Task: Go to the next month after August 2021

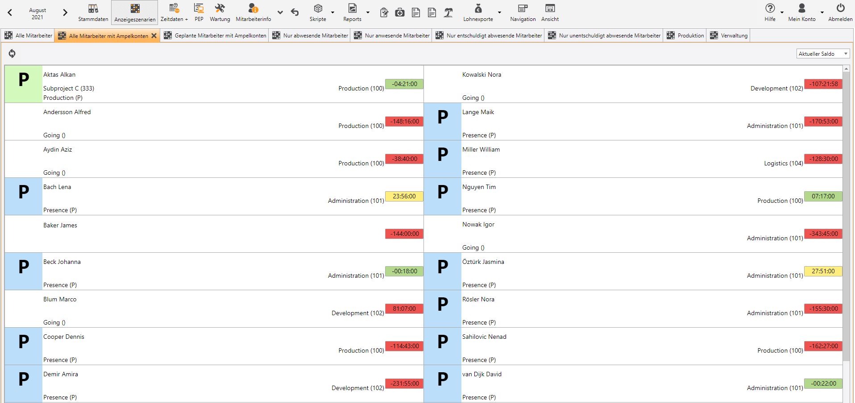Action: pyautogui.click(x=65, y=12)
